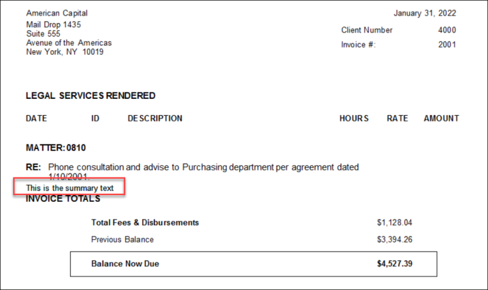Screen dimensions: 488x290
Task: Click the client number value 4000
Action: [x=447, y=30]
